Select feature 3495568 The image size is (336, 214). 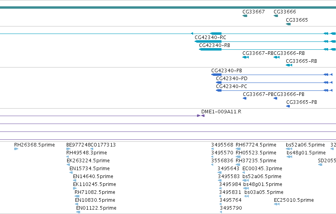[222, 145]
